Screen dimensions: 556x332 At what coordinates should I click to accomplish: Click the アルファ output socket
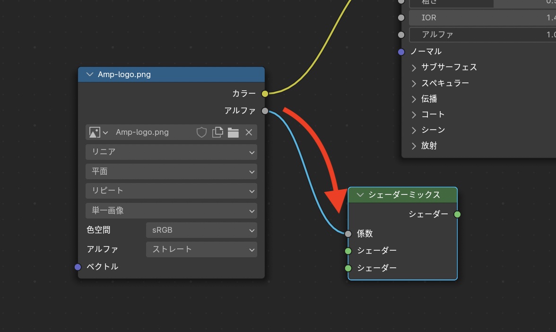pyautogui.click(x=265, y=111)
